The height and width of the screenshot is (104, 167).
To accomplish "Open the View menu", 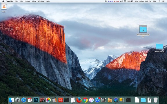I will coord(34,1).
